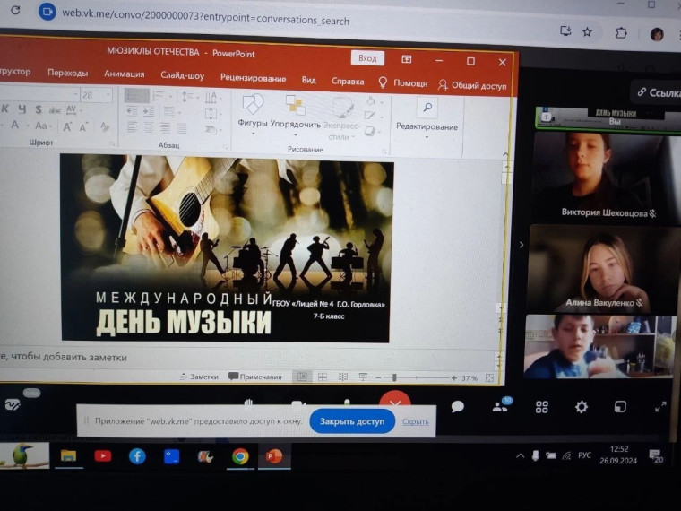Toggle text shadow S formatting
This screenshot has width=681, height=511.
39,109
